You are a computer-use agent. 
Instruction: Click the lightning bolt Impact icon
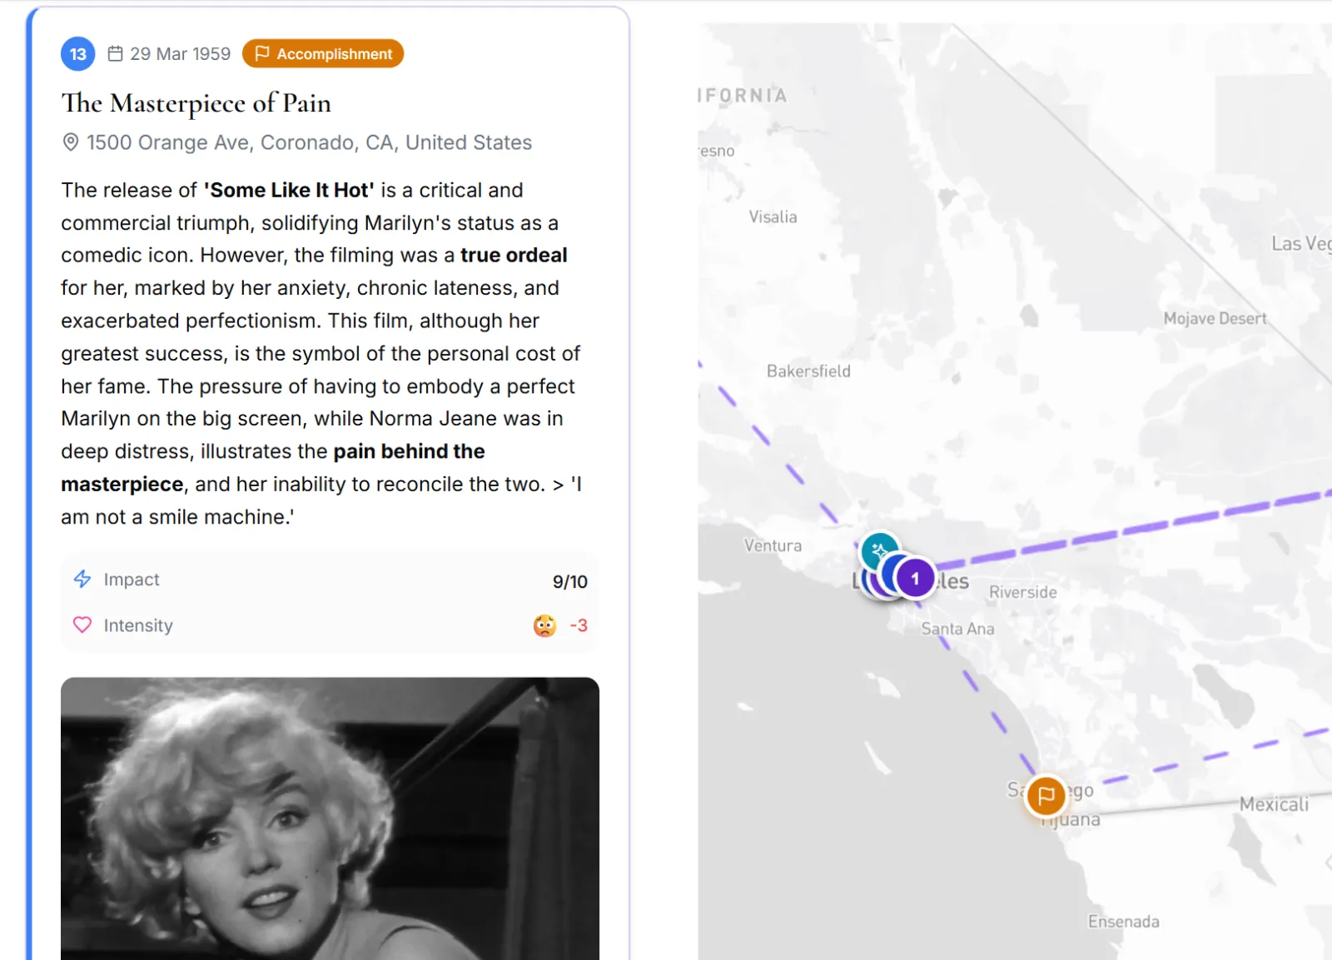[82, 579]
